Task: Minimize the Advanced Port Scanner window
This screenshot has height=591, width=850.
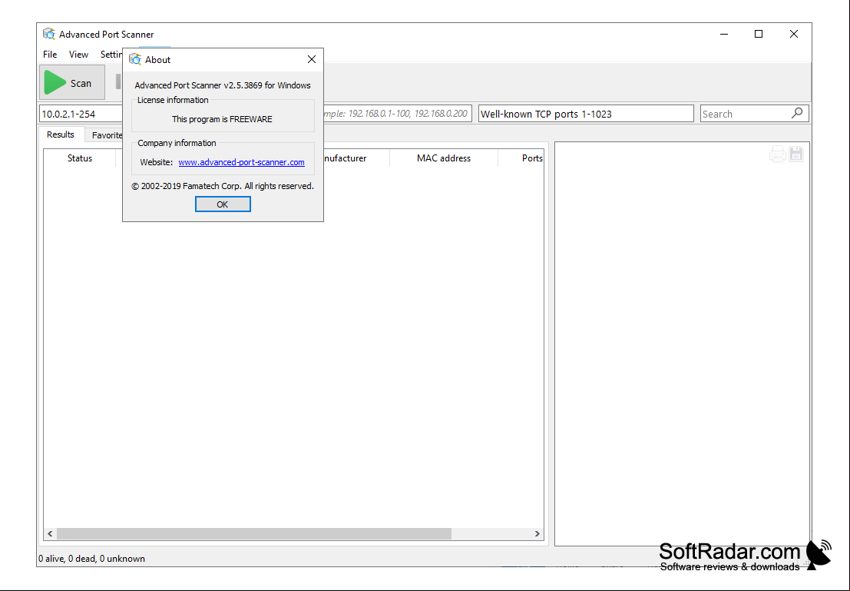Action: [724, 34]
